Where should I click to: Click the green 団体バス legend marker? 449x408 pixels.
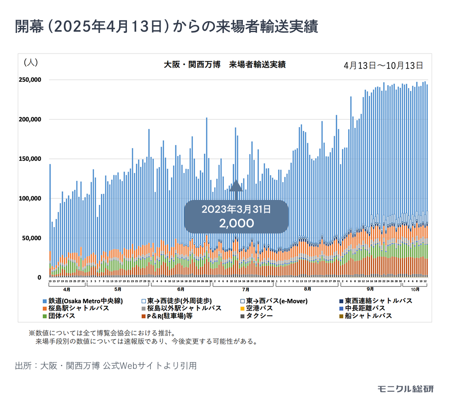pos(45,316)
